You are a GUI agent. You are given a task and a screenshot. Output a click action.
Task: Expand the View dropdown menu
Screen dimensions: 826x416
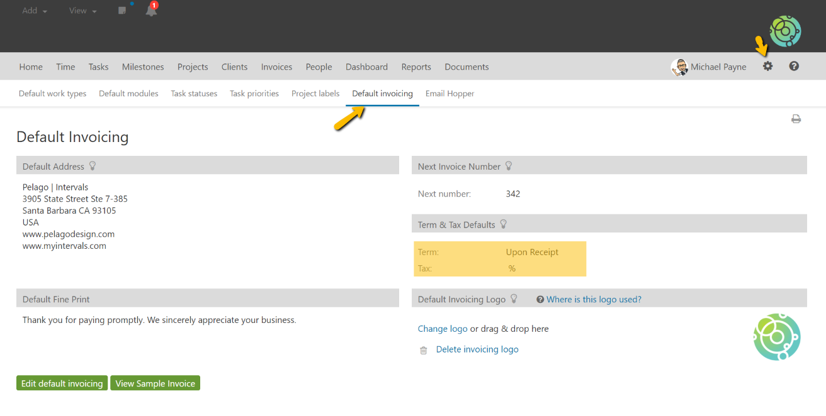point(82,11)
